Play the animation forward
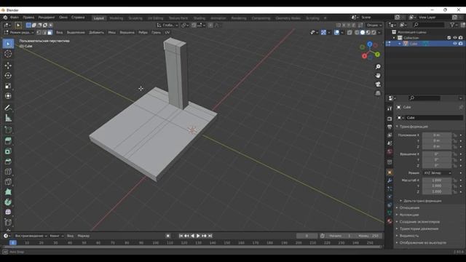Image resolution: width=466 pixels, height=262 pixels. [x=198, y=236]
